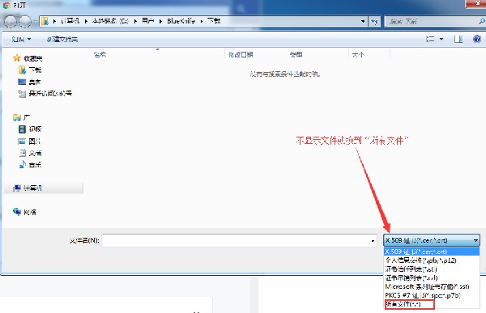The height and width of the screenshot is (313, 486).
Task: Sort by 类型 (Type) column header
Action: coord(296,54)
